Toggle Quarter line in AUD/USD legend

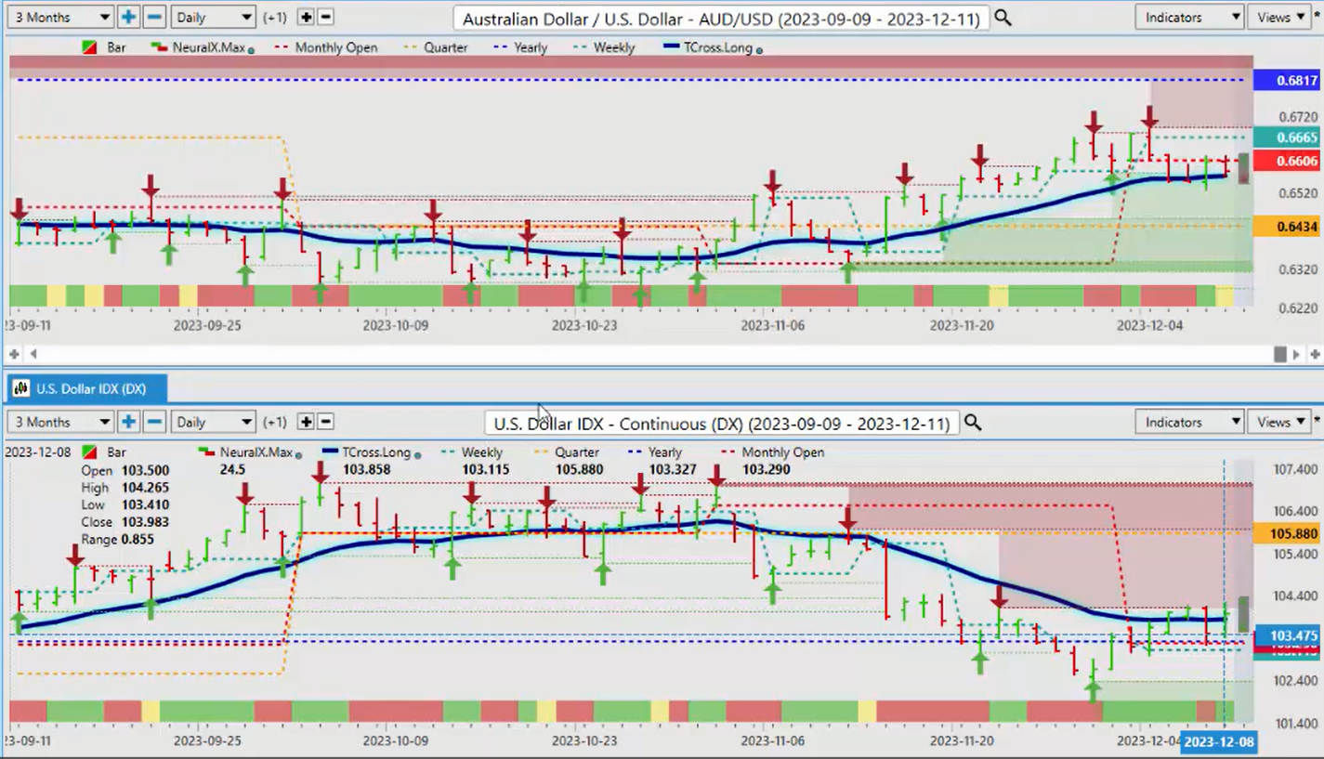click(436, 47)
